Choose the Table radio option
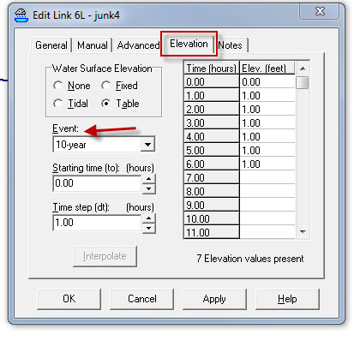Viewport: 354px width, 340px height. click(x=121, y=104)
